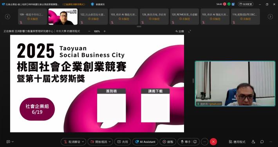
Task: Open video options arrow beside 開始視訊
Action: 110,142
